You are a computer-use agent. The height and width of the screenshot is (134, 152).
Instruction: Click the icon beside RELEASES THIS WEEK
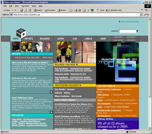(x=77, y=65)
